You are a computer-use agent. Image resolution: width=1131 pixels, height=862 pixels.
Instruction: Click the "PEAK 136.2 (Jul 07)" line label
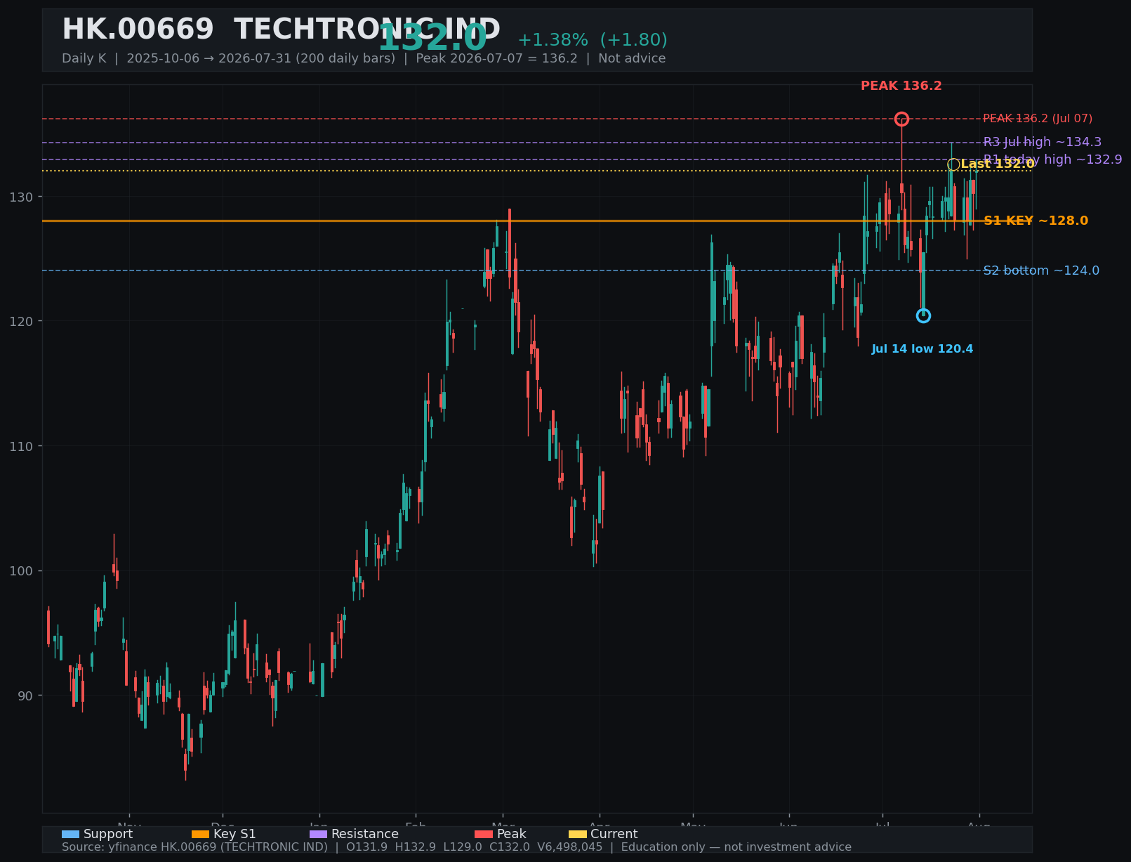click(x=1038, y=119)
